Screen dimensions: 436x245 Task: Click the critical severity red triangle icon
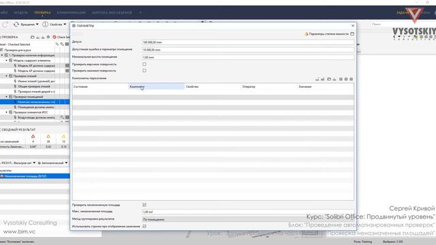[x=33, y=136]
